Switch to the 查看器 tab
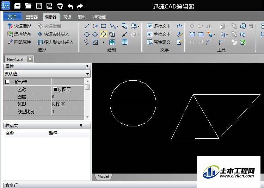This screenshot has width=264, height=188. click(32, 17)
